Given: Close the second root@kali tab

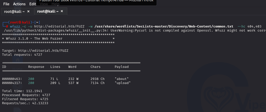Looking at the screenshot, I should (x=62, y=11).
